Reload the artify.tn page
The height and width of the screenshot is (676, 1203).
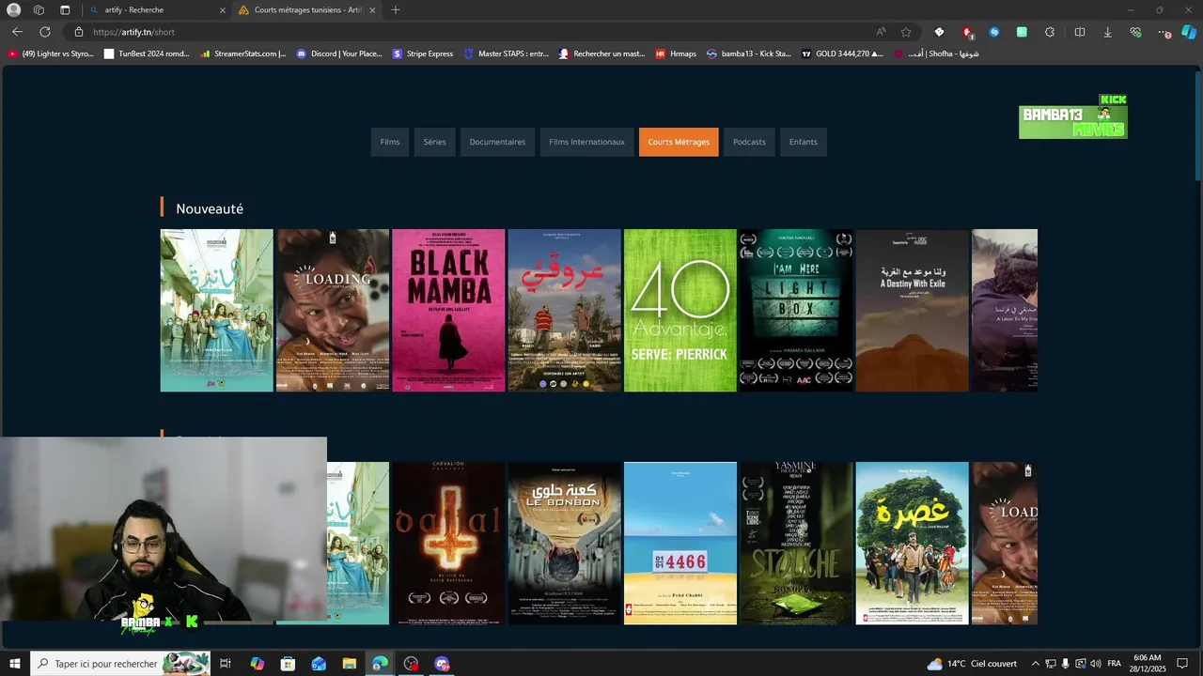pos(45,32)
